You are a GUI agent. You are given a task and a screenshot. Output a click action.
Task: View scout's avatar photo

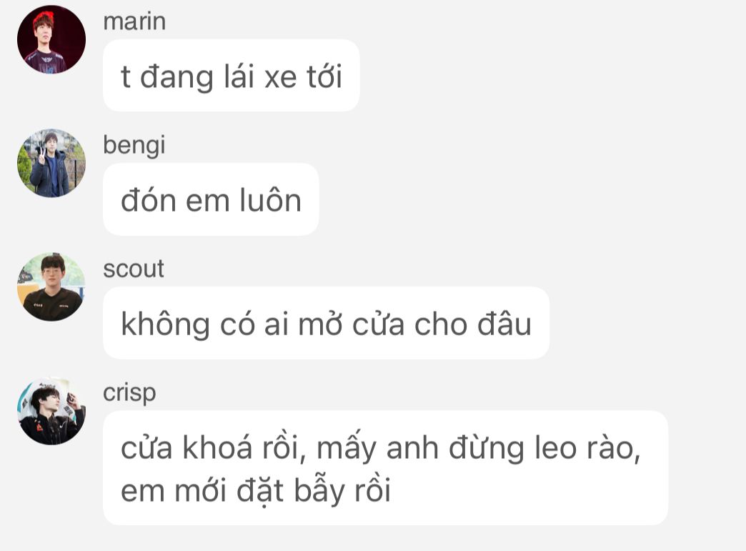(51, 287)
